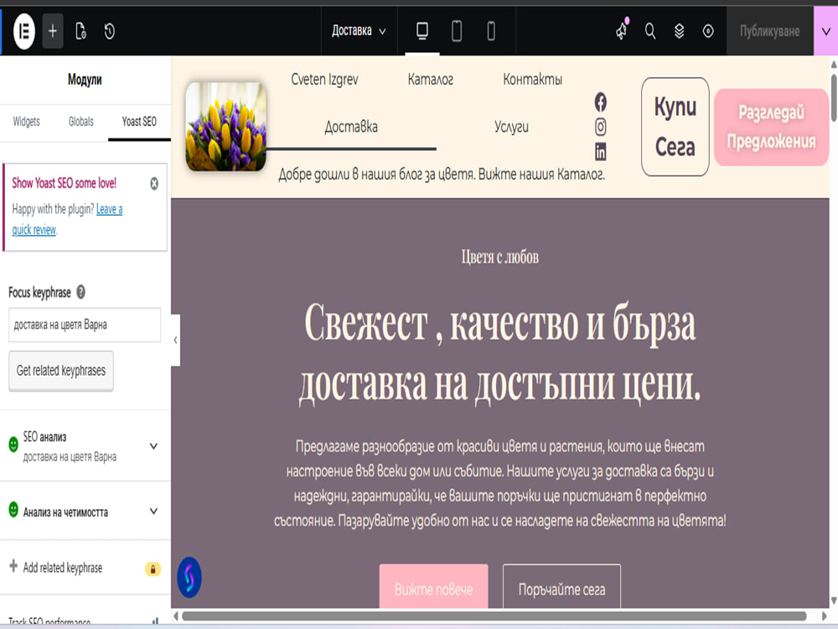This screenshot has height=629, width=838.
Task: Select the Цветя с любов subheading
Action: (x=499, y=257)
